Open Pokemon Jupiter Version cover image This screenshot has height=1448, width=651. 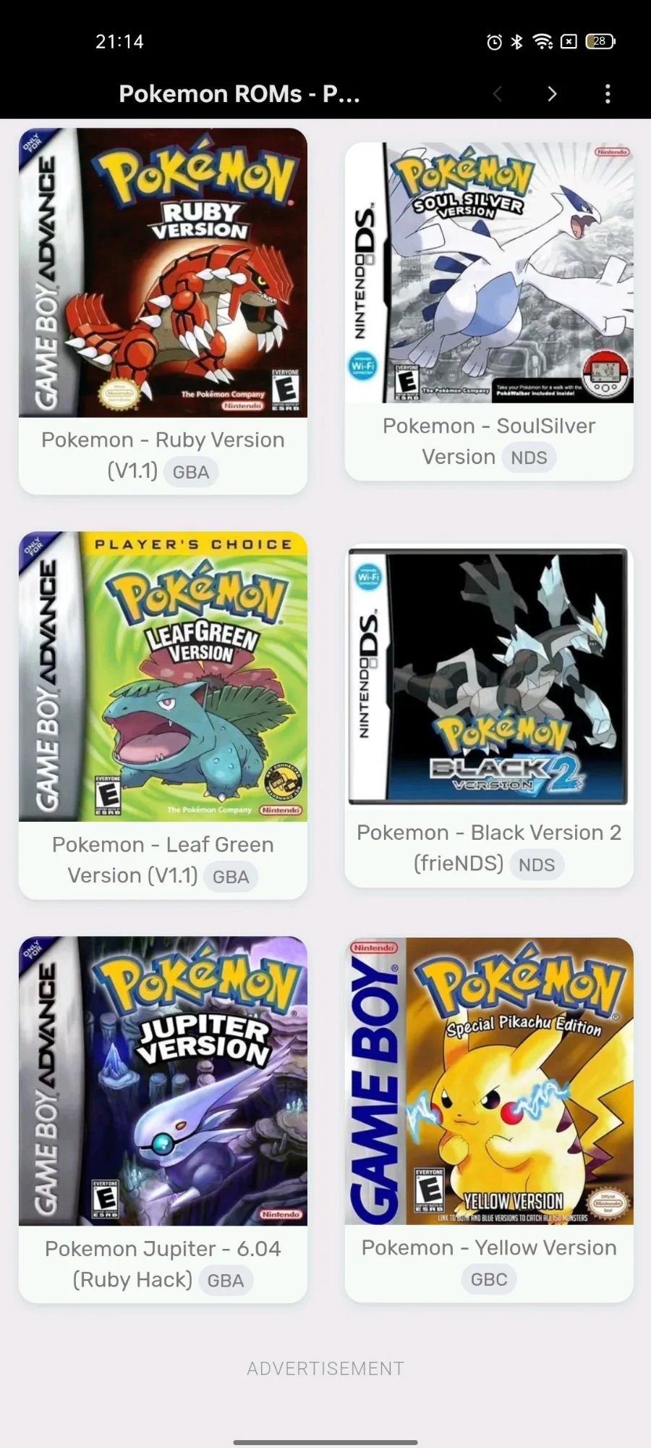(x=163, y=1081)
